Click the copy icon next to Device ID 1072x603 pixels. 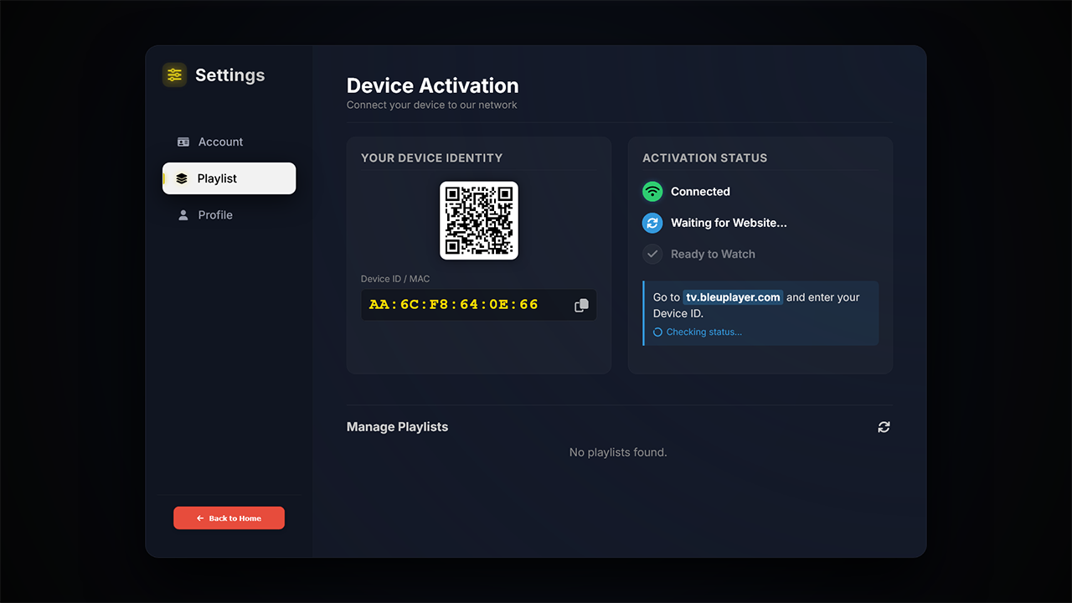(581, 305)
